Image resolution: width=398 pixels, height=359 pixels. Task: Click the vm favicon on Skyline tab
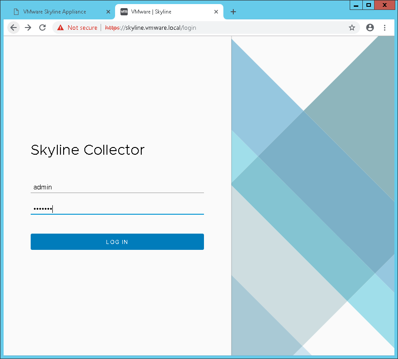(x=124, y=12)
